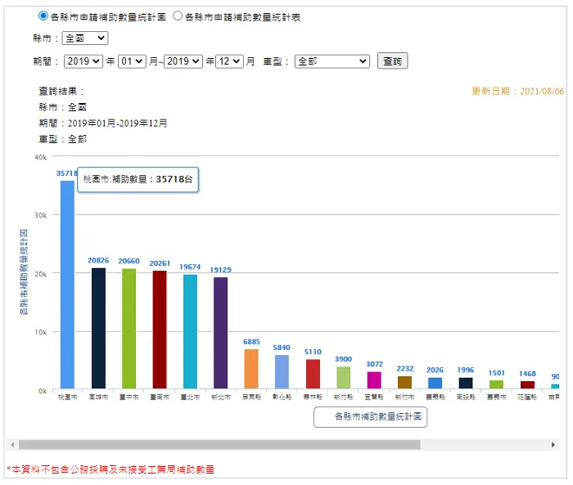Image resolution: width=573 pixels, height=485 pixels.
Task: Click the 各縣市補助數量統計圖 legend button below chart
Action: click(x=371, y=417)
